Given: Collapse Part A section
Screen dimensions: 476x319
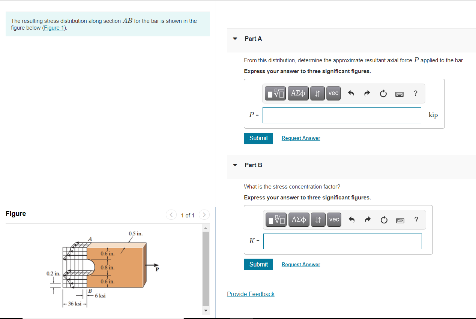Looking at the screenshot, I should point(235,39).
